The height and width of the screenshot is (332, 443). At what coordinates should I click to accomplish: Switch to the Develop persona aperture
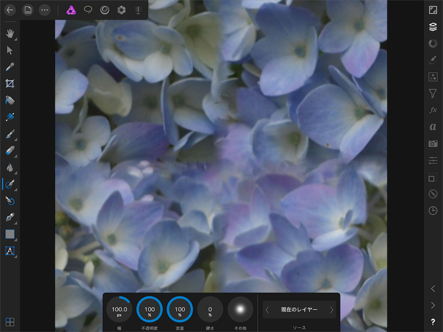(122, 10)
